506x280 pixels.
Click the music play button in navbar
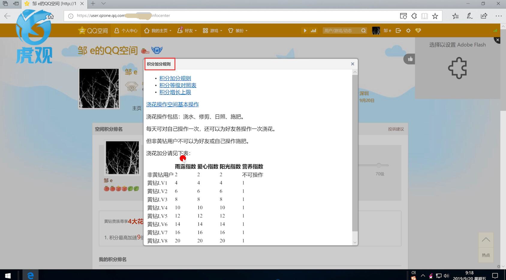click(x=305, y=31)
